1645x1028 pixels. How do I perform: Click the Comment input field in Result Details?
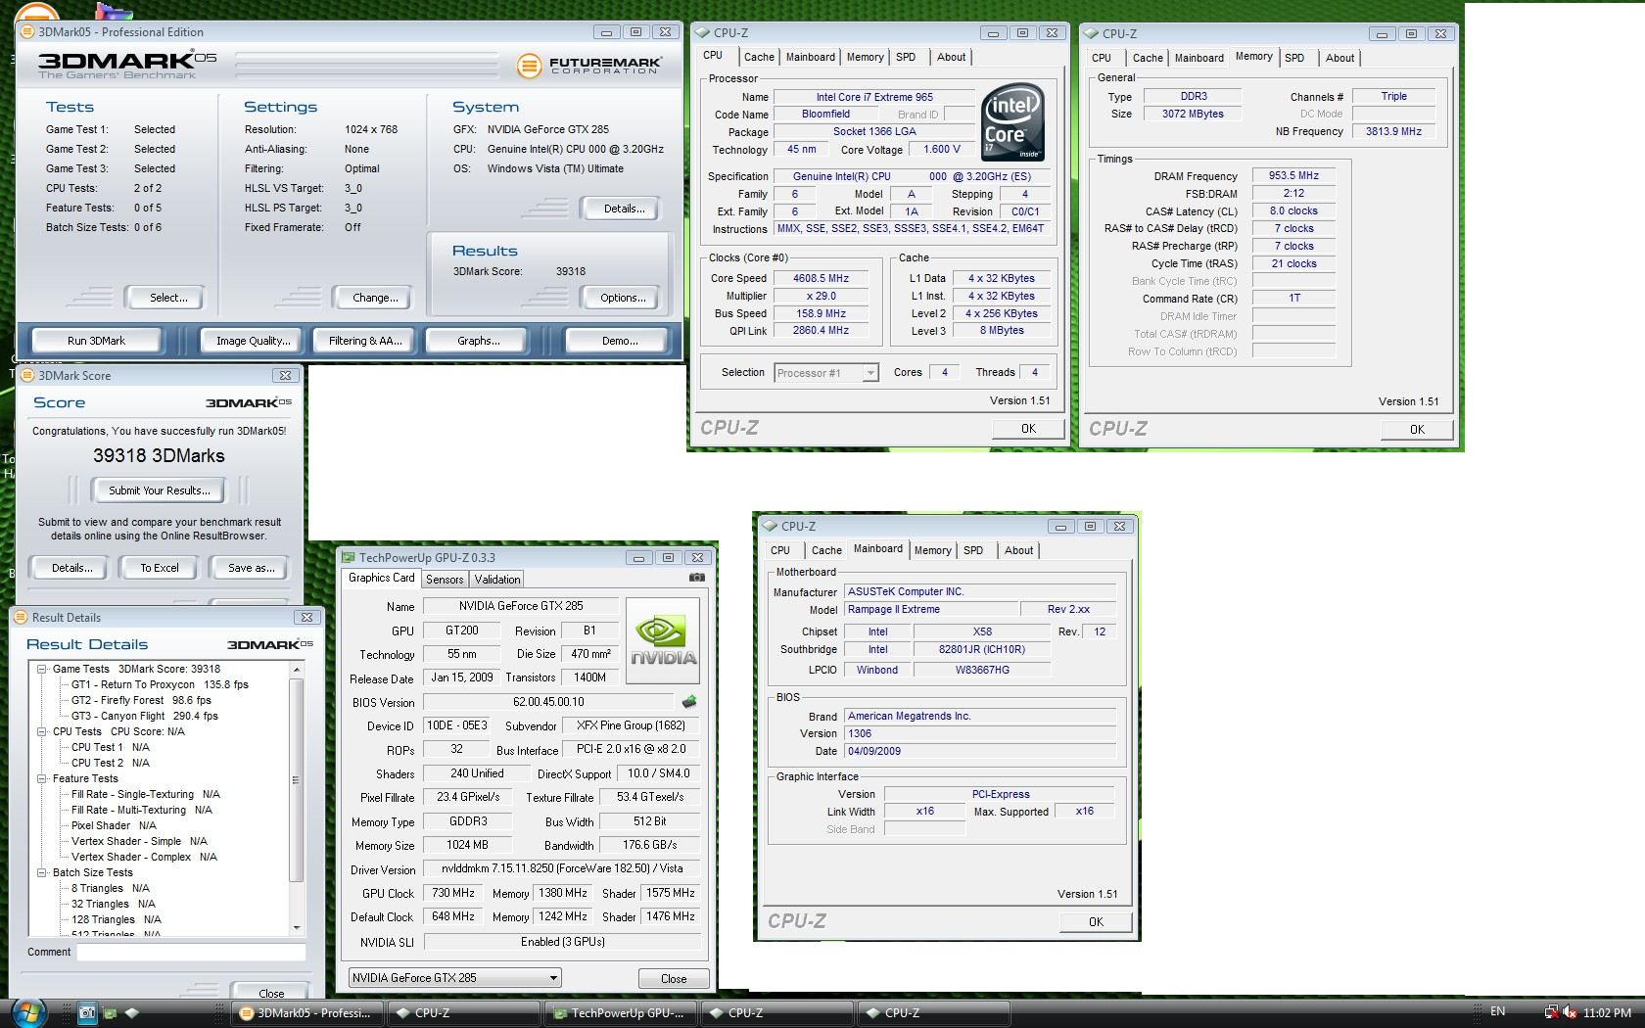191,952
